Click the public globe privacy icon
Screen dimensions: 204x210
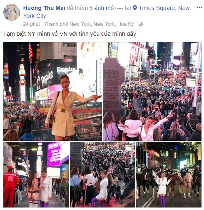pos(141,24)
